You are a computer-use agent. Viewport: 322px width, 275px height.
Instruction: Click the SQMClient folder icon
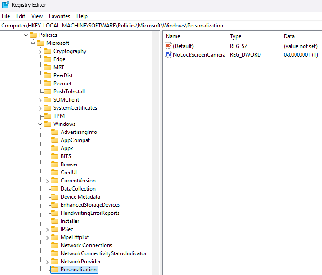pyautogui.click(x=48, y=99)
